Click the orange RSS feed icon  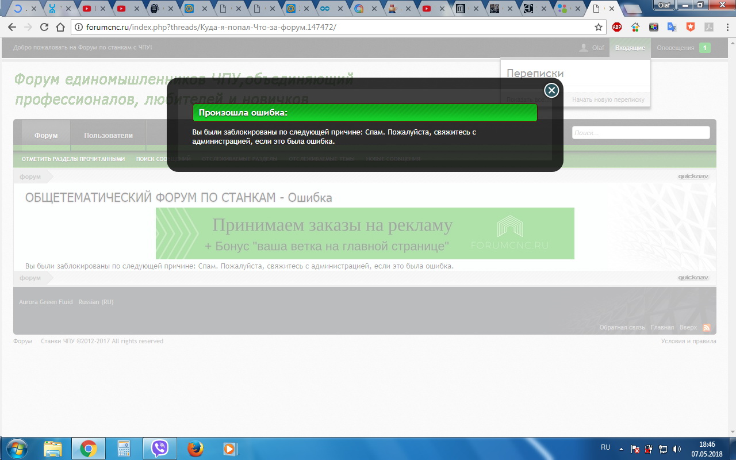pyautogui.click(x=707, y=328)
